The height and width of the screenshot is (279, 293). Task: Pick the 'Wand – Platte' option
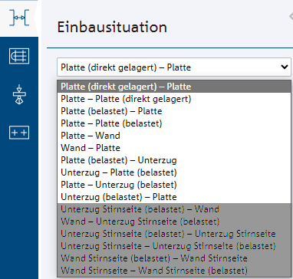174,148
